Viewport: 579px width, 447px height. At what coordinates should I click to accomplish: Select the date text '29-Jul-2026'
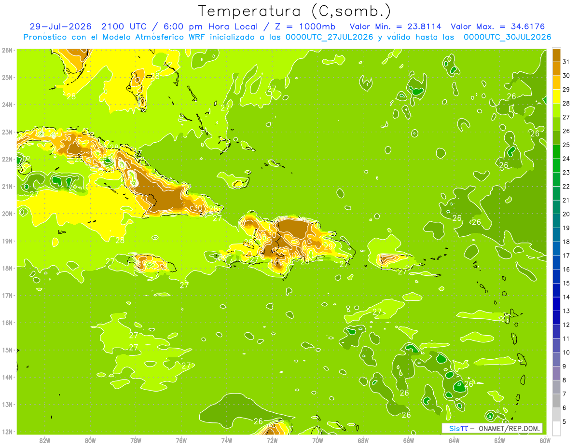pos(60,27)
